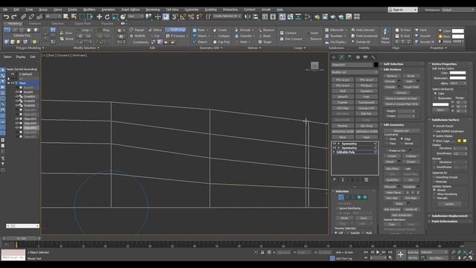Activate the Select and Rotate tool
Screen dimensions: 476x268
pos(107,16)
